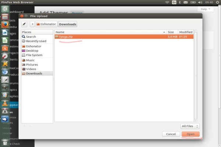Open the messaging mail indicator
The height and width of the screenshot is (147, 221).
(186, 2)
